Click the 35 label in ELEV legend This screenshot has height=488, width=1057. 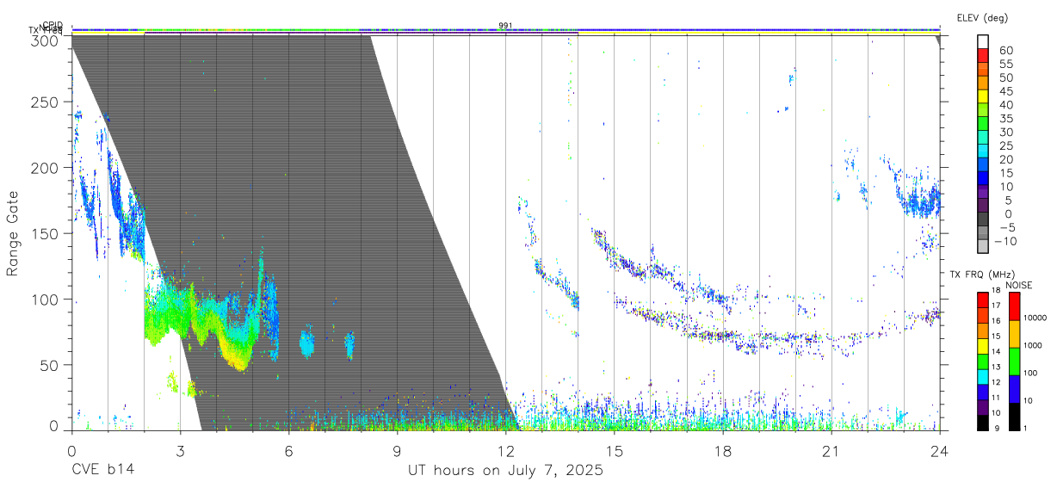pos(1005,119)
